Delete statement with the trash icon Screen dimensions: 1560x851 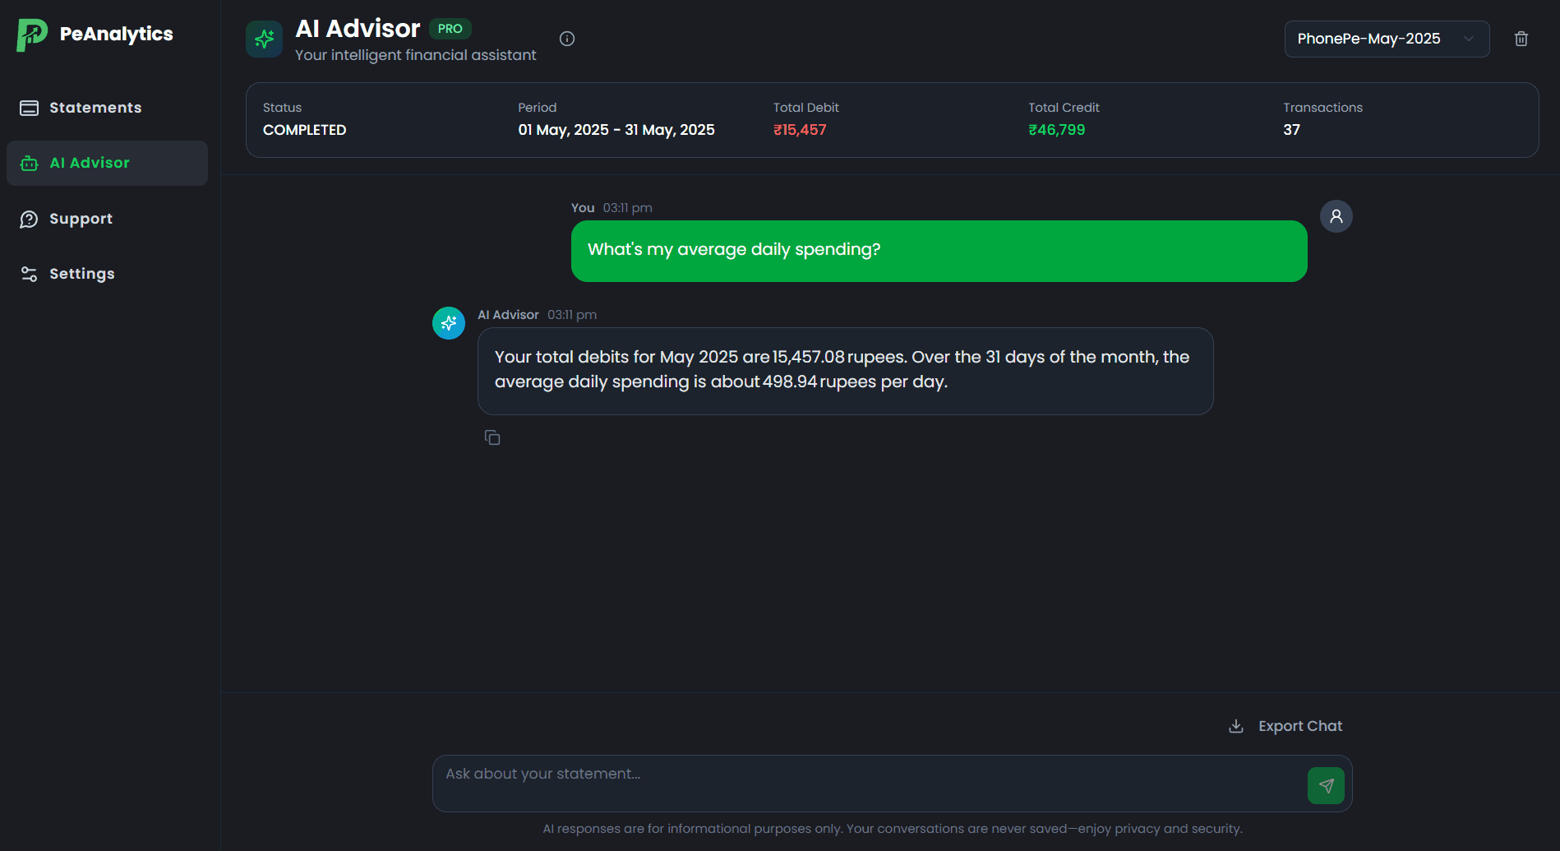click(x=1521, y=39)
